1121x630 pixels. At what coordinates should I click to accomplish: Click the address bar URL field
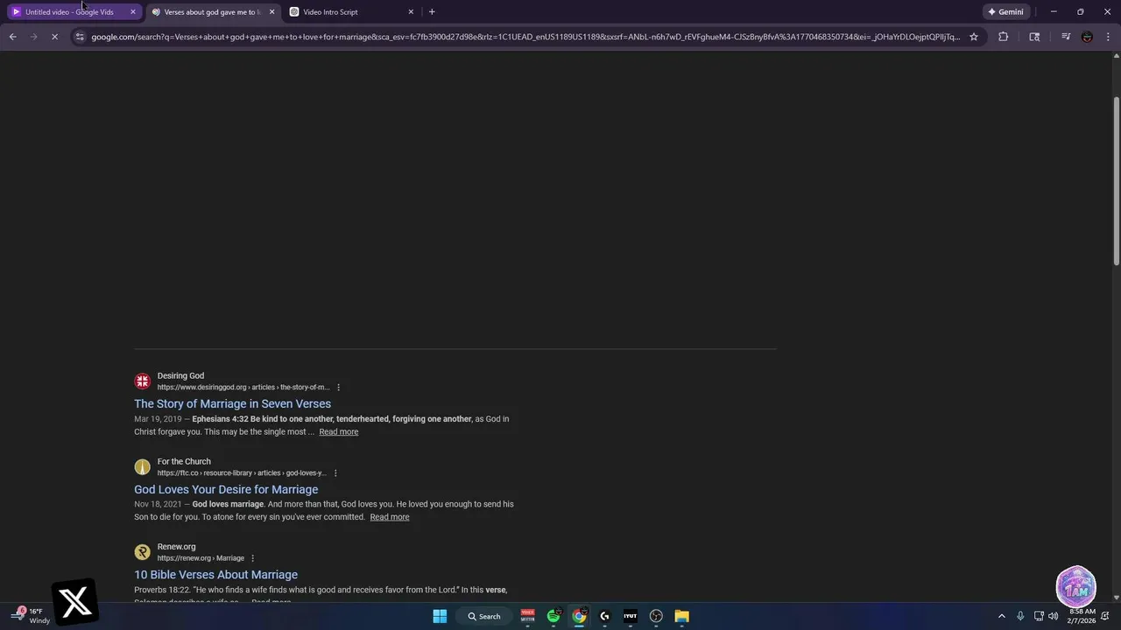(525, 37)
